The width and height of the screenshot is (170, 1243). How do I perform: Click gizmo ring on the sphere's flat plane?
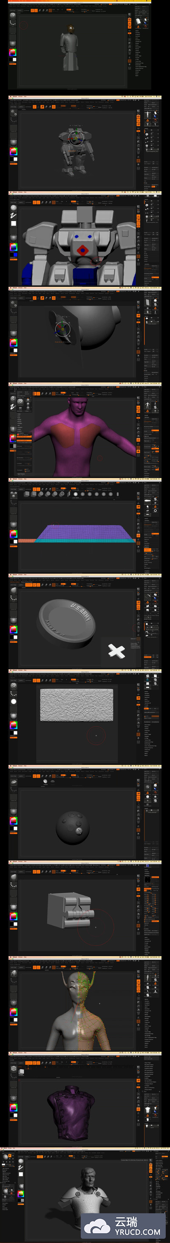click(63, 329)
